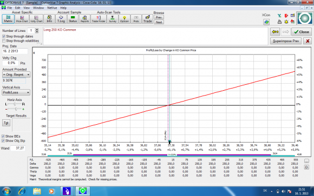Toggle Show BEs checkbox
The height and width of the screenshot is (196, 314).
[3, 136]
